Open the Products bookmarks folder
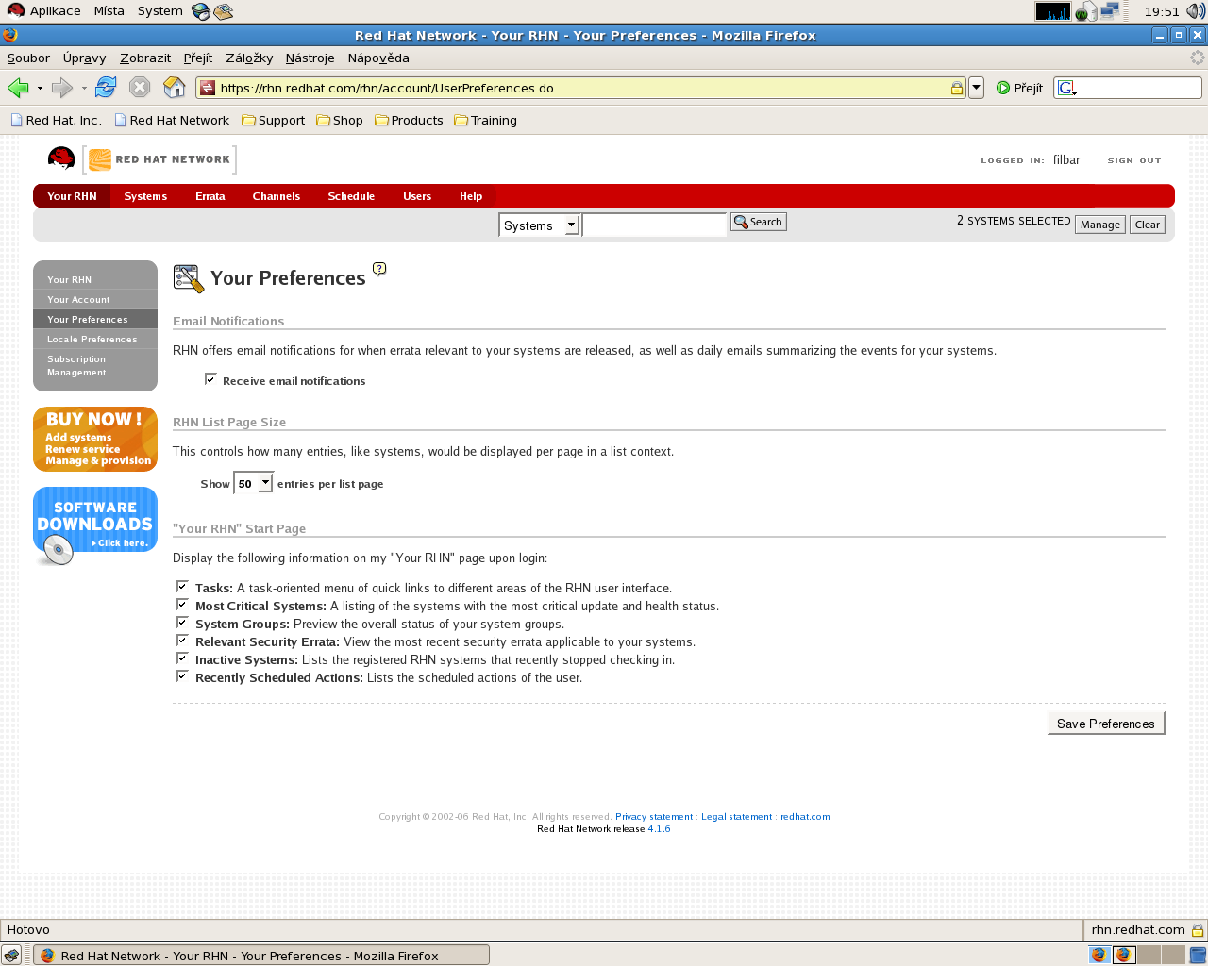Screen dimensions: 1208x966 point(409,120)
